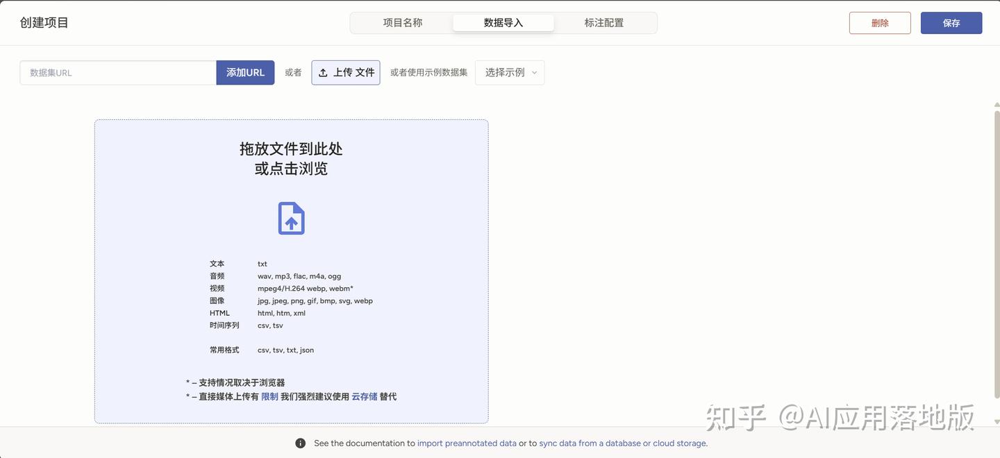Click the 时间序列 format label

224,325
